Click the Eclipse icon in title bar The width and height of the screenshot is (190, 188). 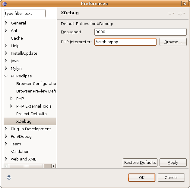click(x=4, y=4)
